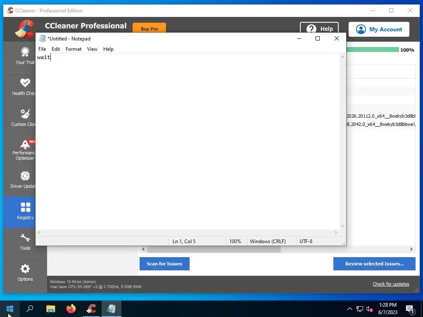This screenshot has height=317, width=423.
Task: Click CCleaner Professional Edition window title
Action: pos(49,10)
